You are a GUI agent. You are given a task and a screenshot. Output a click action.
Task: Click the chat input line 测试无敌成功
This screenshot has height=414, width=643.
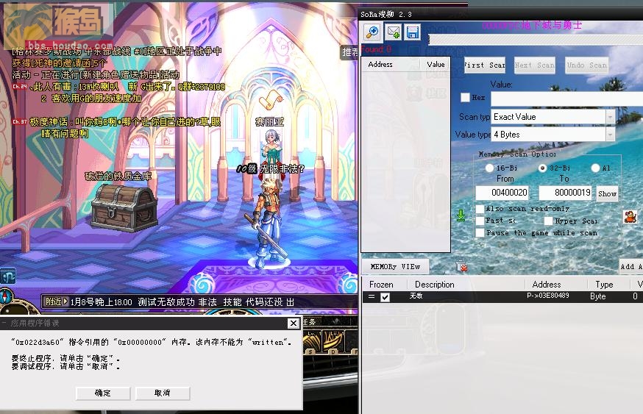182,302
